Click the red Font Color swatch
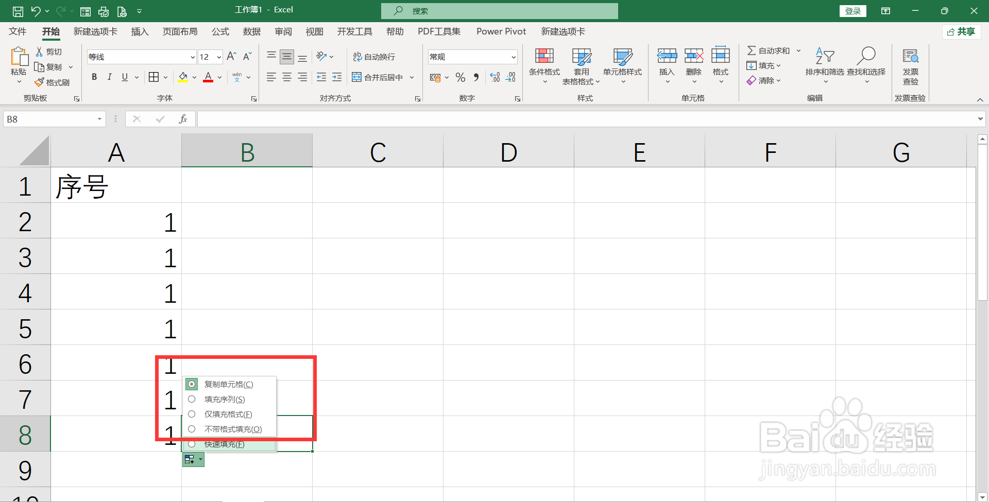Screen dimensions: 989x502 208,77
